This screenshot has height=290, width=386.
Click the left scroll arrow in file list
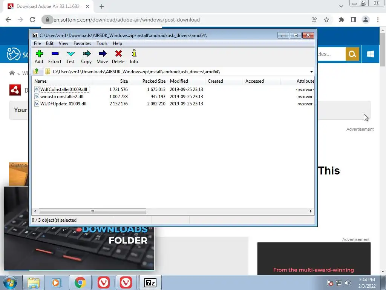pyautogui.click(x=35, y=211)
